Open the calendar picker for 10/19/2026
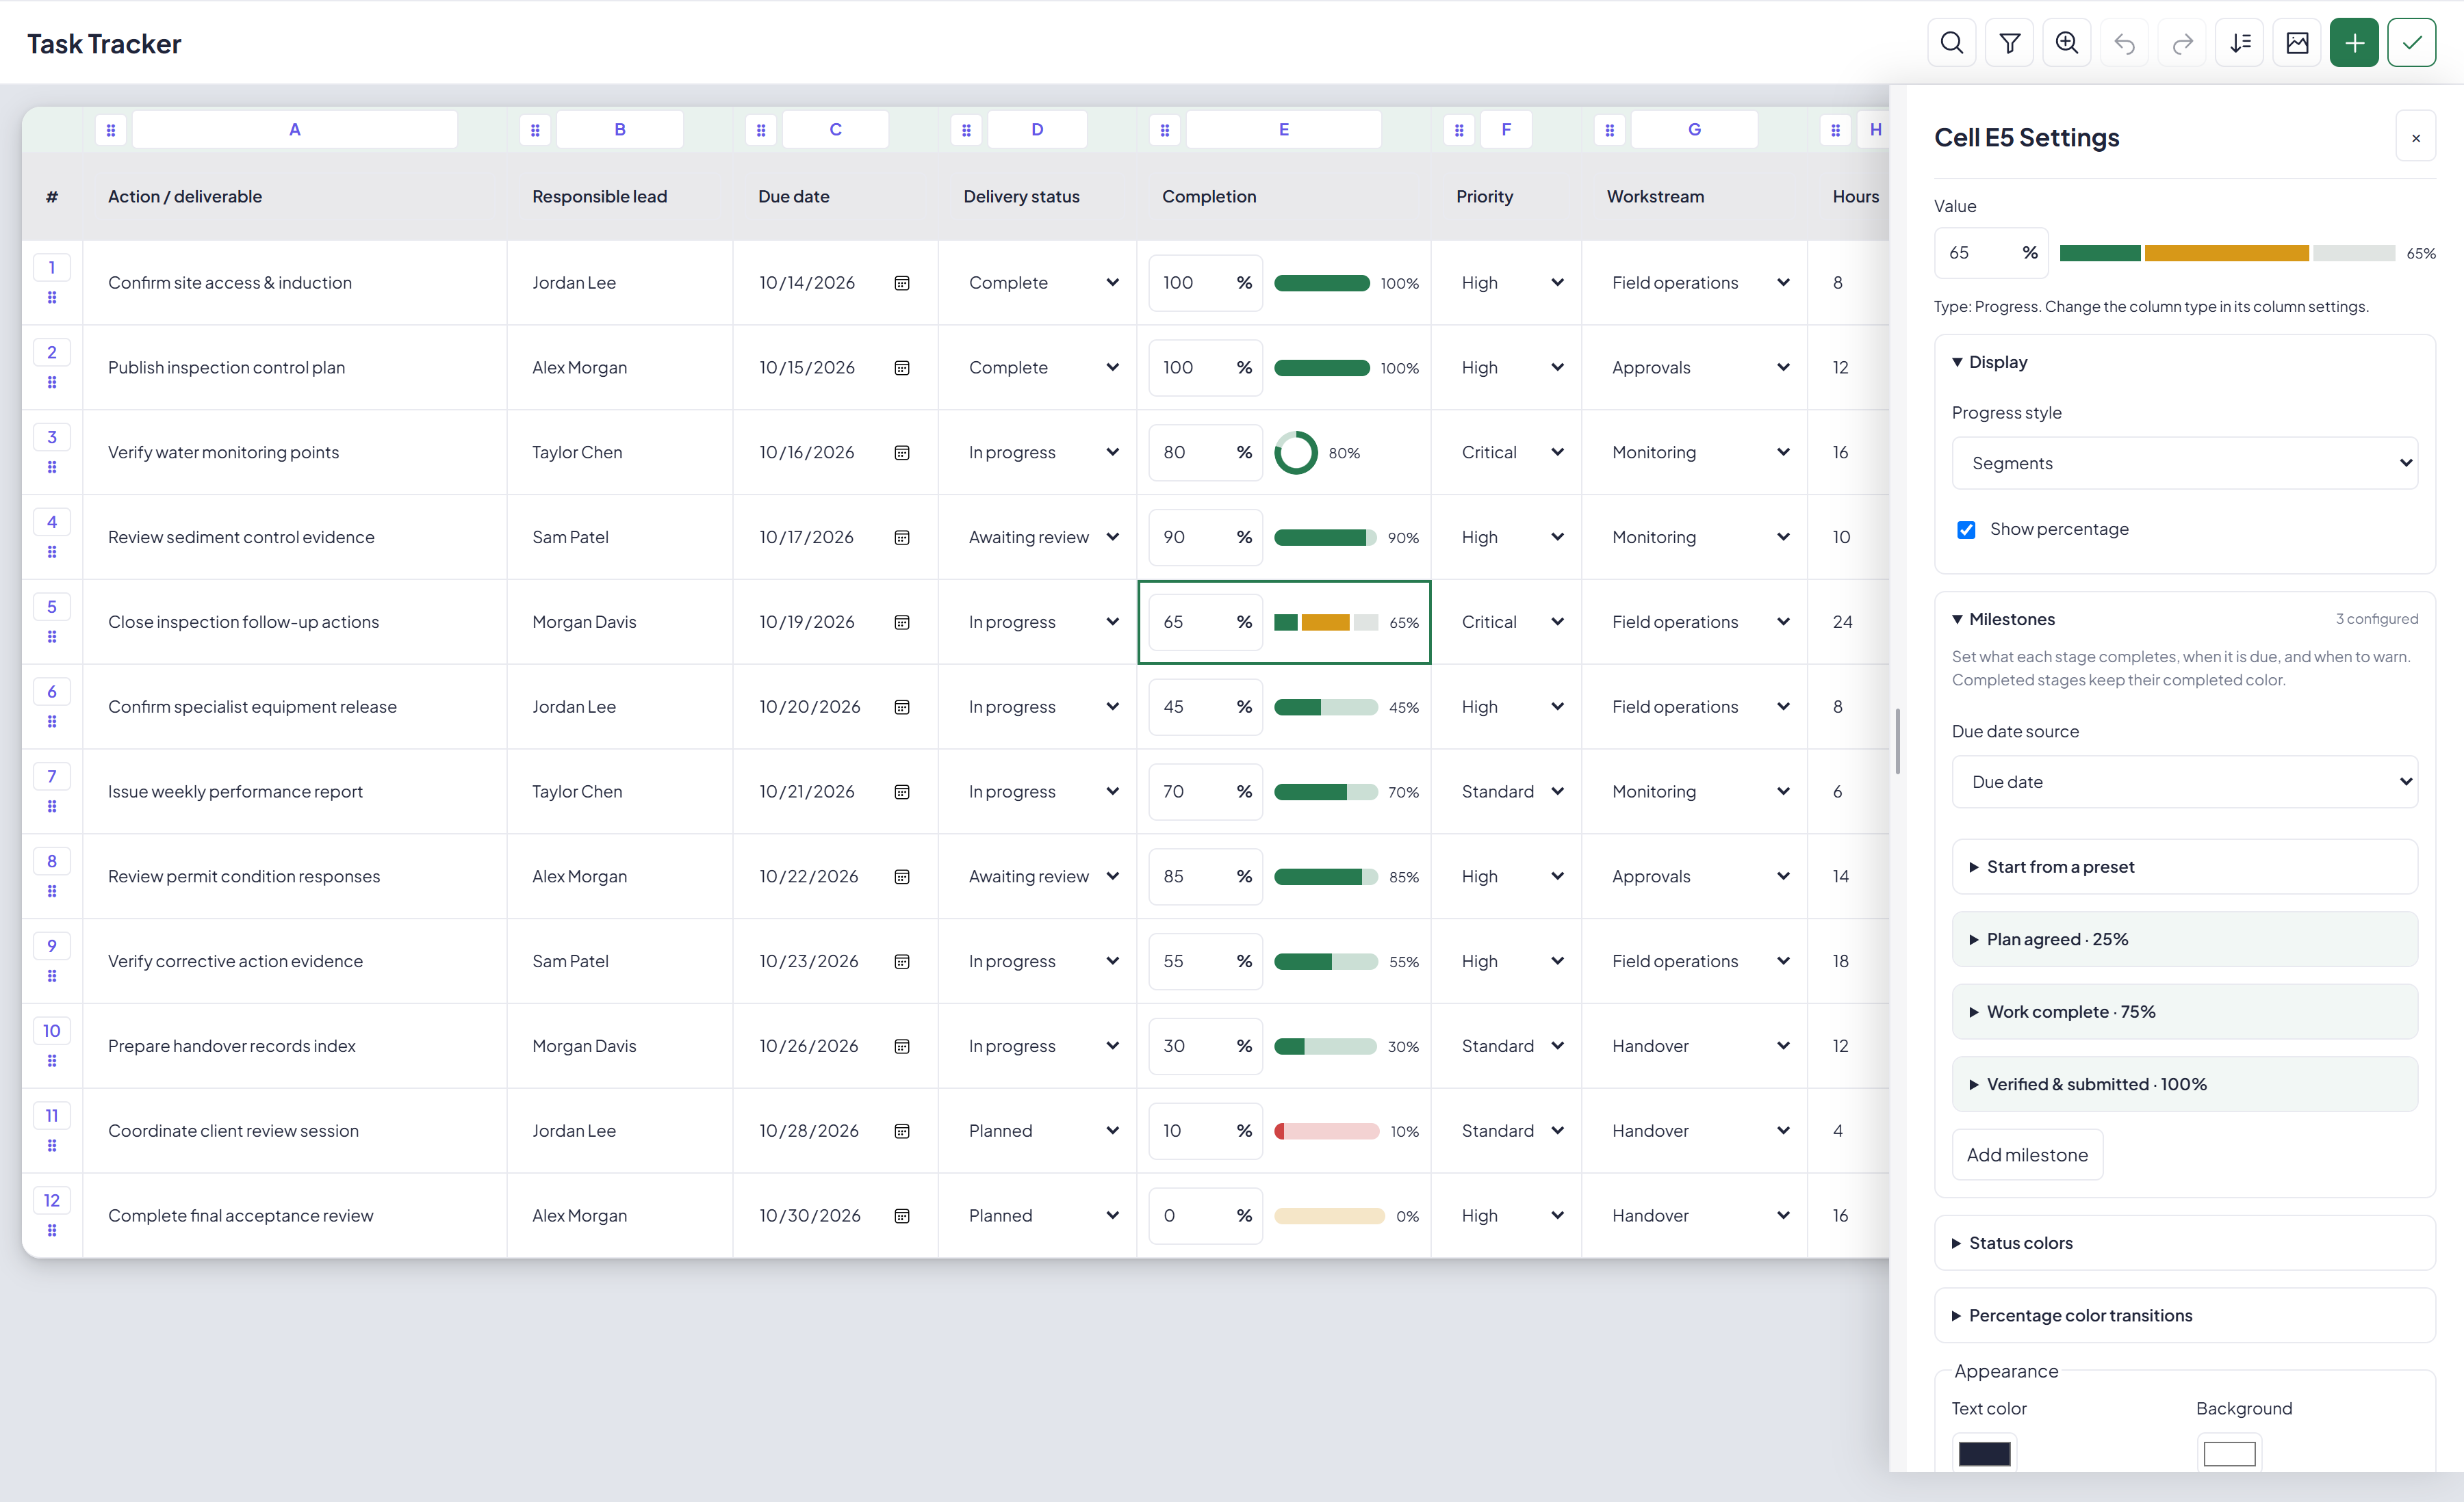This screenshot has width=2464, height=1502. point(902,622)
